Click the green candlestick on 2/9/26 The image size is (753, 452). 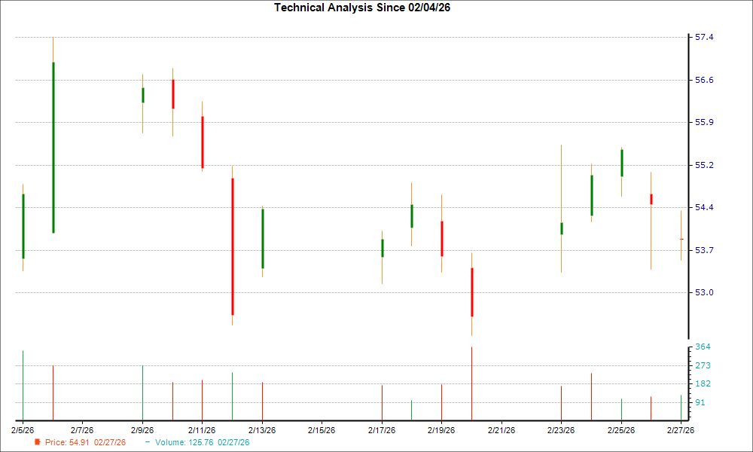[143, 94]
